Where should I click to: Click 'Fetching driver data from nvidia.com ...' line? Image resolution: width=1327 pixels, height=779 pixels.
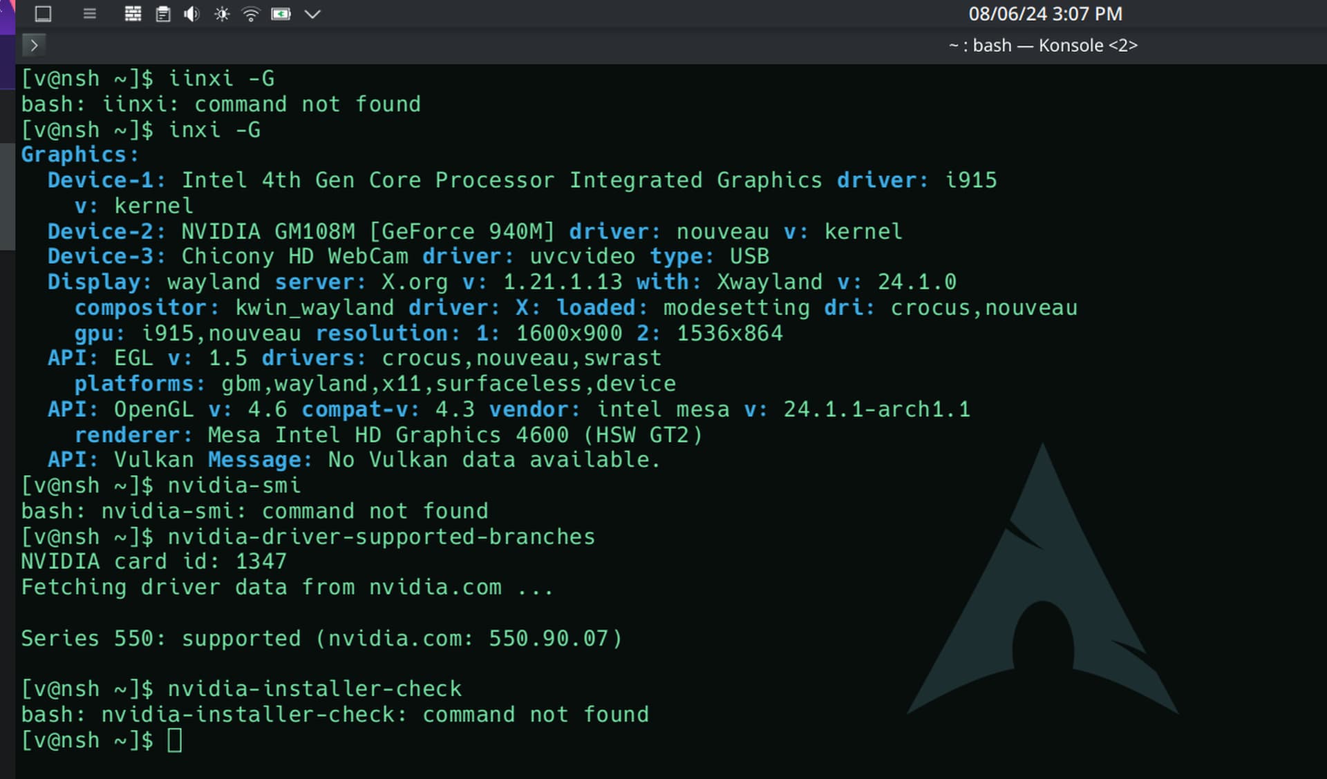coord(287,587)
